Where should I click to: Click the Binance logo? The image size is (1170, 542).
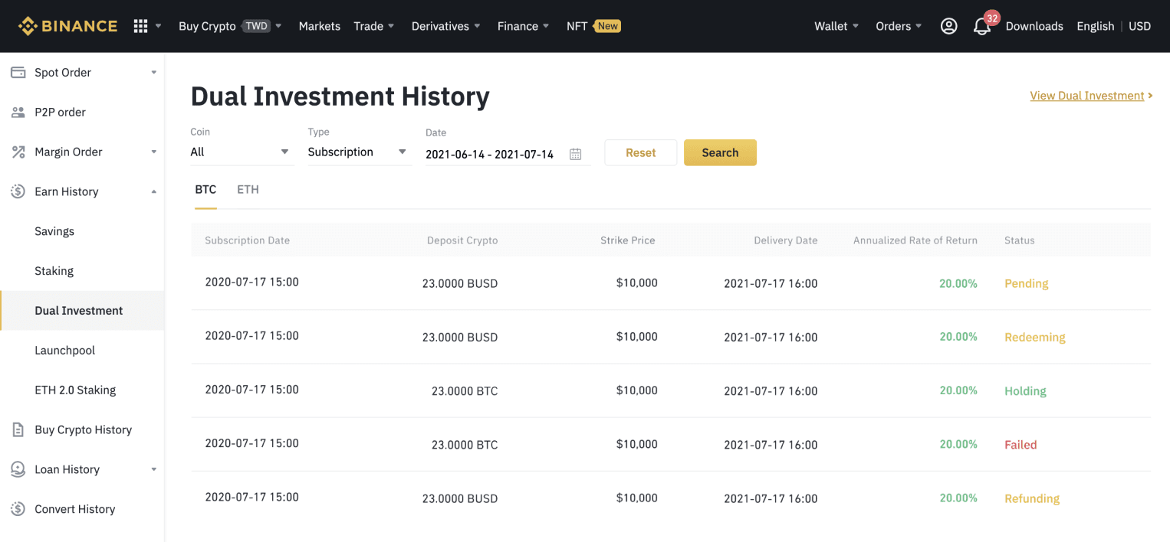pos(67,26)
